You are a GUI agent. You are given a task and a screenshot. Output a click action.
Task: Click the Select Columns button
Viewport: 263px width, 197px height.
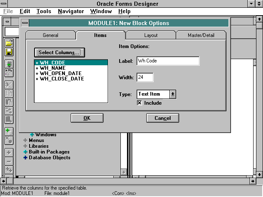coord(59,53)
